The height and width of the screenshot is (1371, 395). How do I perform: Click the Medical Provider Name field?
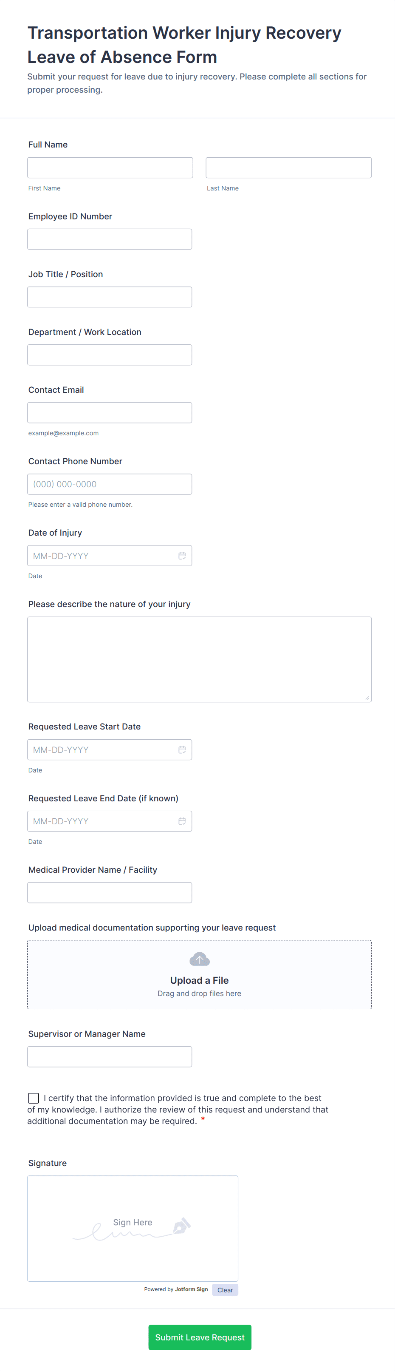coord(110,893)
